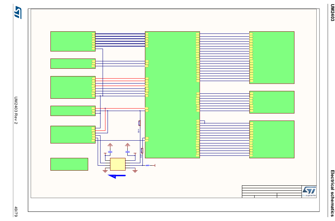Select the unconnected green block near the yellow IC
Image resolution: width=335 pixels, height=221 pixels.
pos(69,164)
